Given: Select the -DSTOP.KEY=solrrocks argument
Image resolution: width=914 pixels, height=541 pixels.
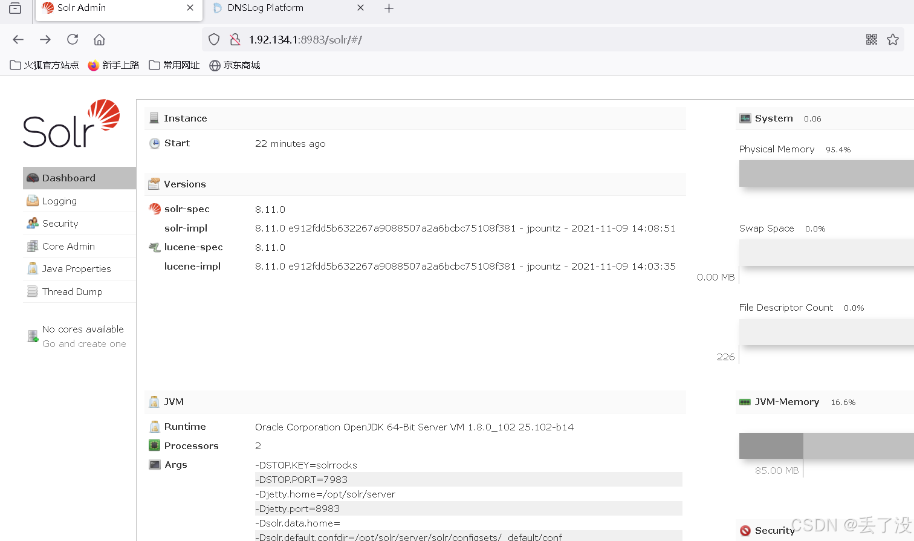Looking at the screenshot, I should (x=306, y=465).
